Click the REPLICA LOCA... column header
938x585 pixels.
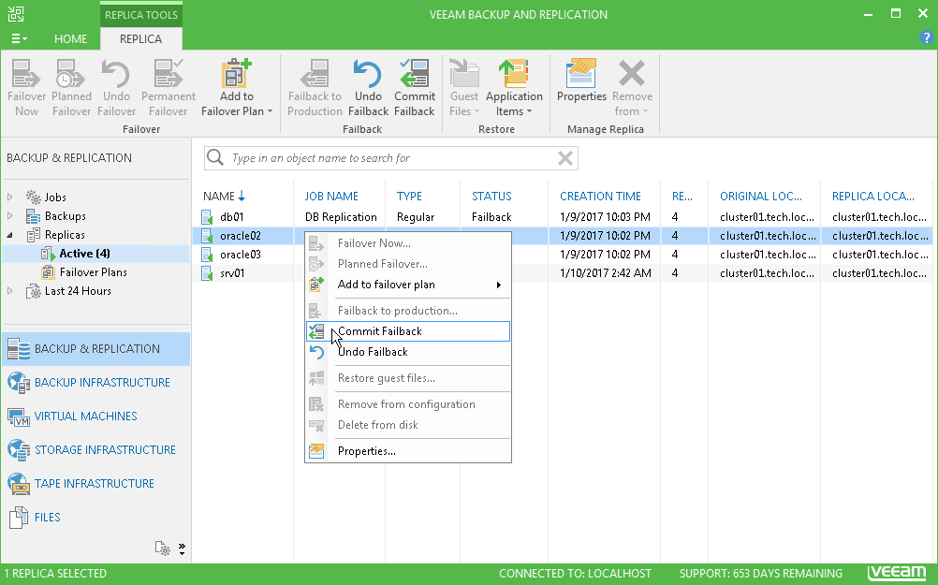(x=872, y=197)
